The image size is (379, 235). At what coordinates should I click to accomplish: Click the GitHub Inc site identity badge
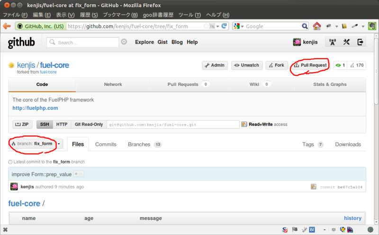(41, 26)
